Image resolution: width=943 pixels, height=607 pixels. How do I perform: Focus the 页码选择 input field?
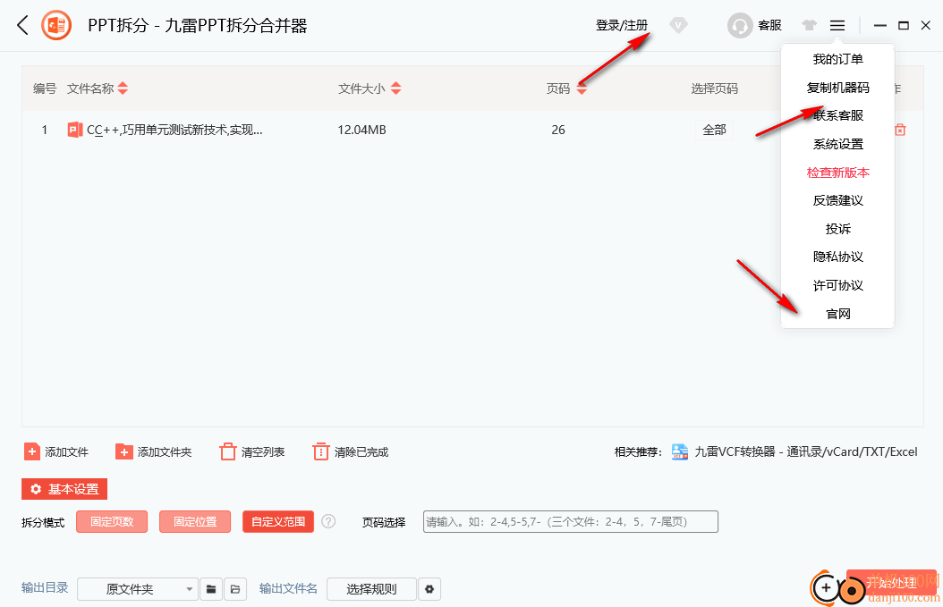(570, 522)
